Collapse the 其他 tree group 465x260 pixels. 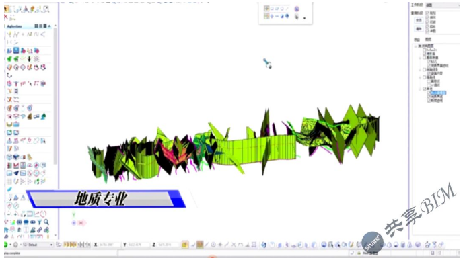tap(420, 89)
